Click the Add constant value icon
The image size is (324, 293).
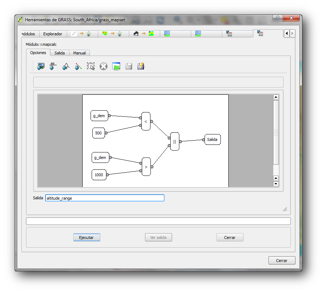(53, 66)
